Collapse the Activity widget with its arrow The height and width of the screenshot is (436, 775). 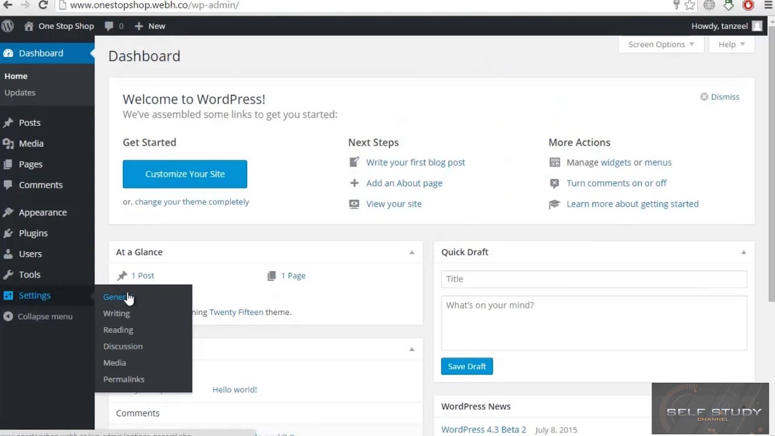pos(412,349)
